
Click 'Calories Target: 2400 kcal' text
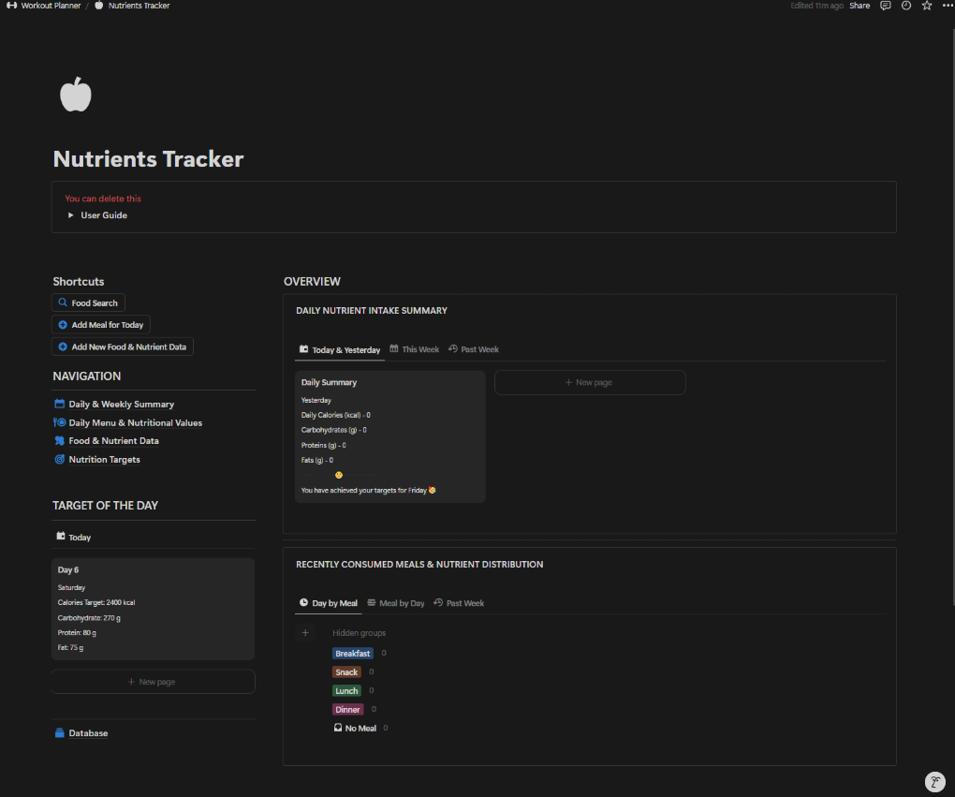click(96, 602)
